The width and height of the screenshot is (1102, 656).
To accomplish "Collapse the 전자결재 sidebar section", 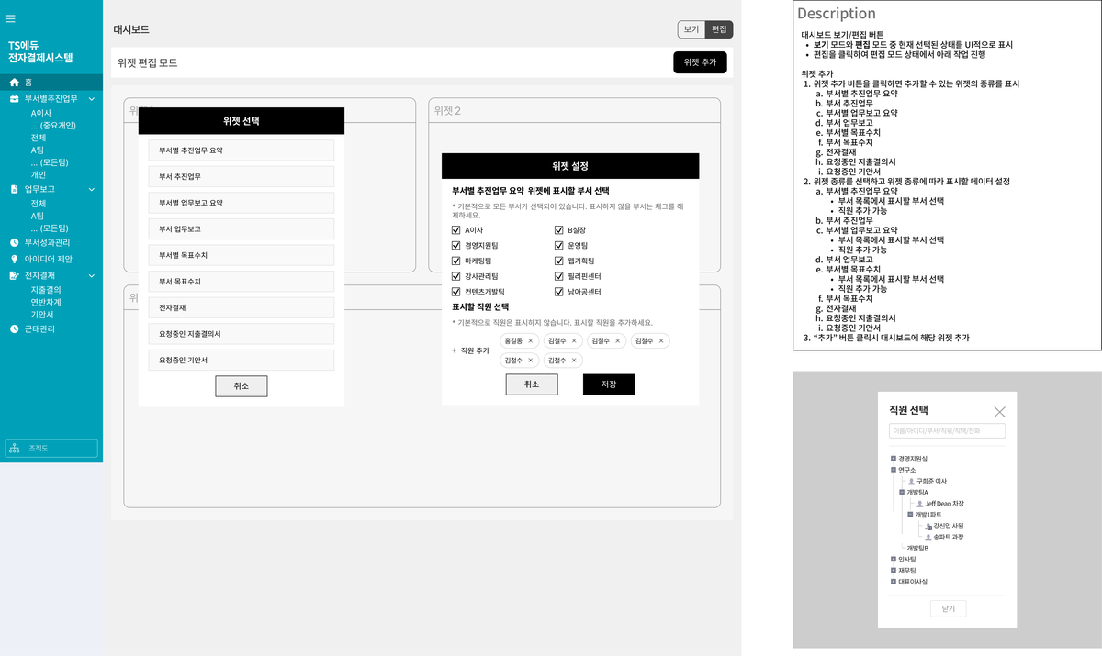I will (x=91, y=275).
